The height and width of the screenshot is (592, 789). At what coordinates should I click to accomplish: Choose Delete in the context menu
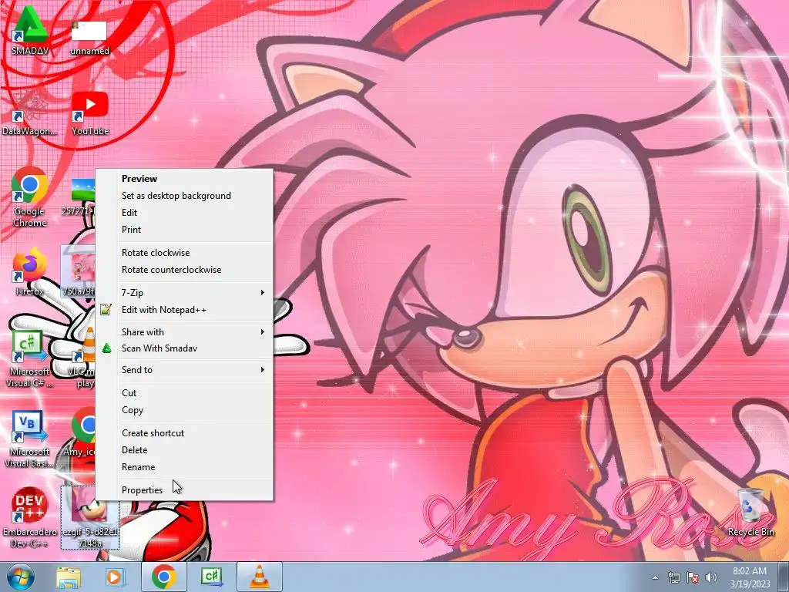pos(184,450)
